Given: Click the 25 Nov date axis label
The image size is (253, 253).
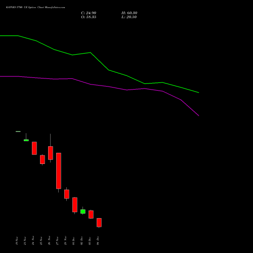Looking at the screenshot, I should pyautogui.click(x=41, y=241).
